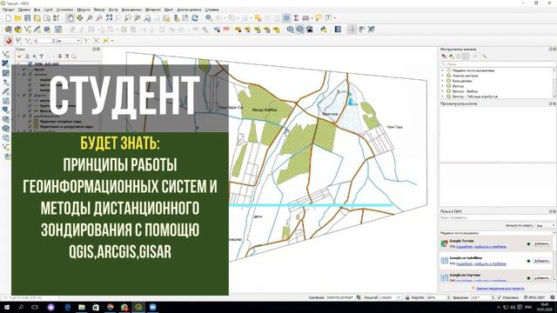Open the Проект menu
The image size is (557, 313).
point(9,10)
